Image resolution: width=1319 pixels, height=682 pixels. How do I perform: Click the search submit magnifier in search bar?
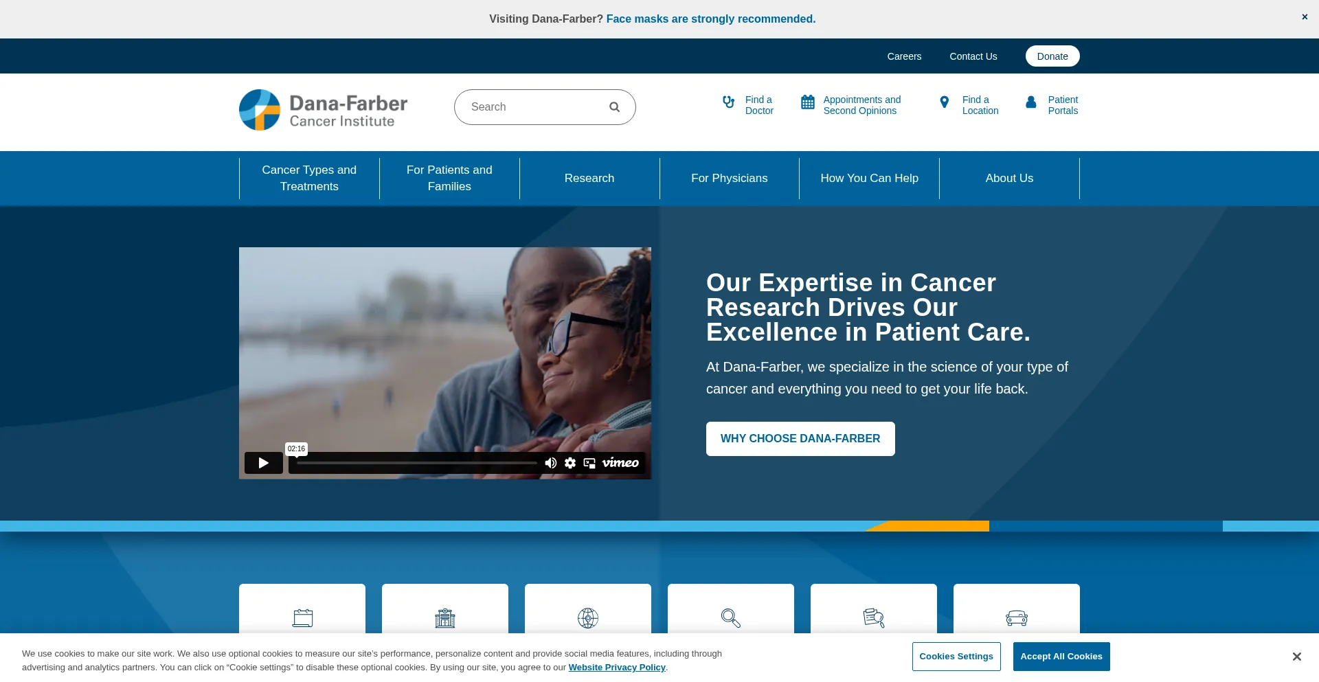[x=615, y=107]
